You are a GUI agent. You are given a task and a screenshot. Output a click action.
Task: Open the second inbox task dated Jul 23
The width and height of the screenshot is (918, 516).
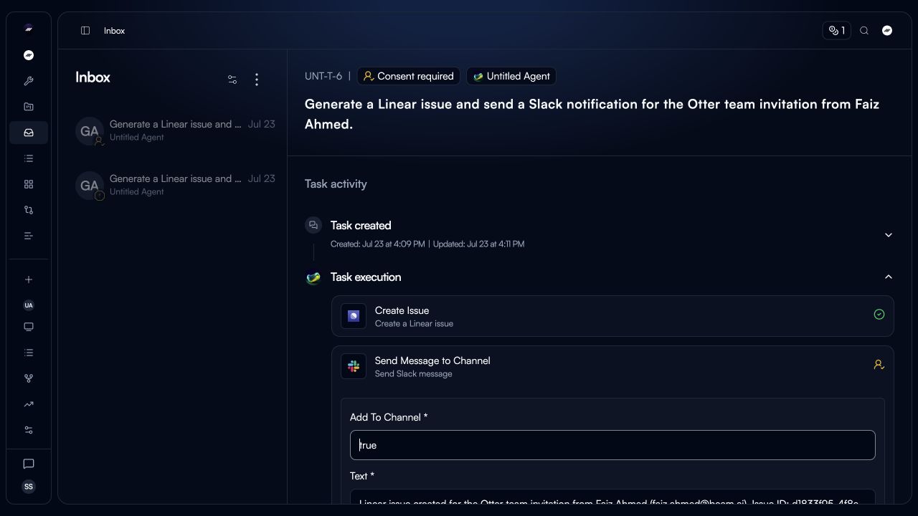click(x=176, y=185)
